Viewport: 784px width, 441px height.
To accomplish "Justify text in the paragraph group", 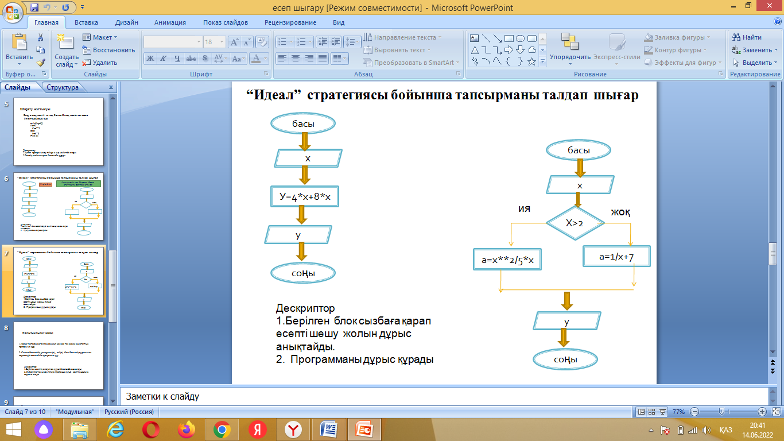I will tap(323, 58).
